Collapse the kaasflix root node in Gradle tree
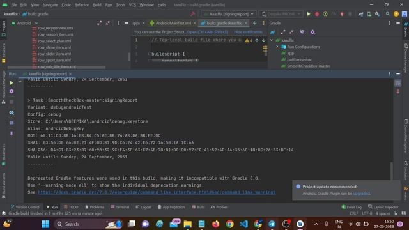The image size is (409, 230). click(x=272, y=40)
